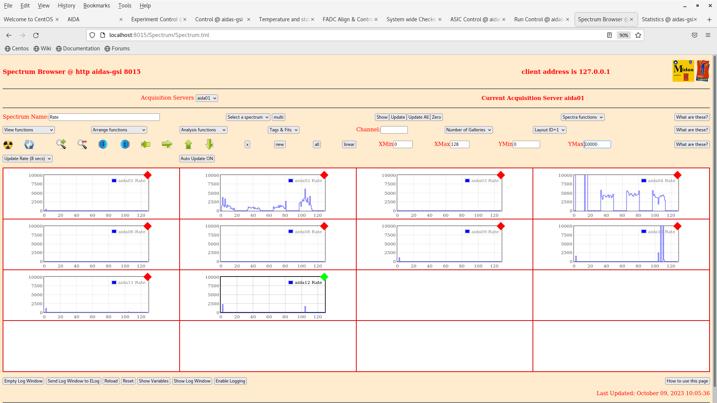The image size is (717, 403).
Task: Click the Show Log Window button
Action: coord(192,381)
